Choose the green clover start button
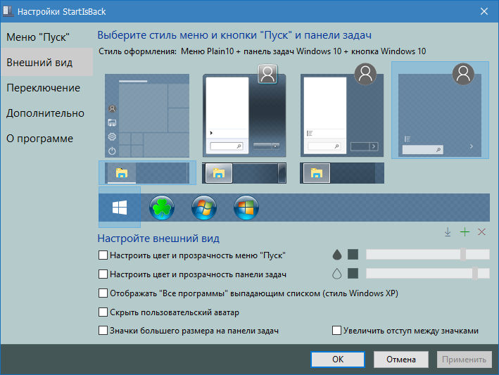This screenshot has height=375, width=499. [x=162, y=208]
